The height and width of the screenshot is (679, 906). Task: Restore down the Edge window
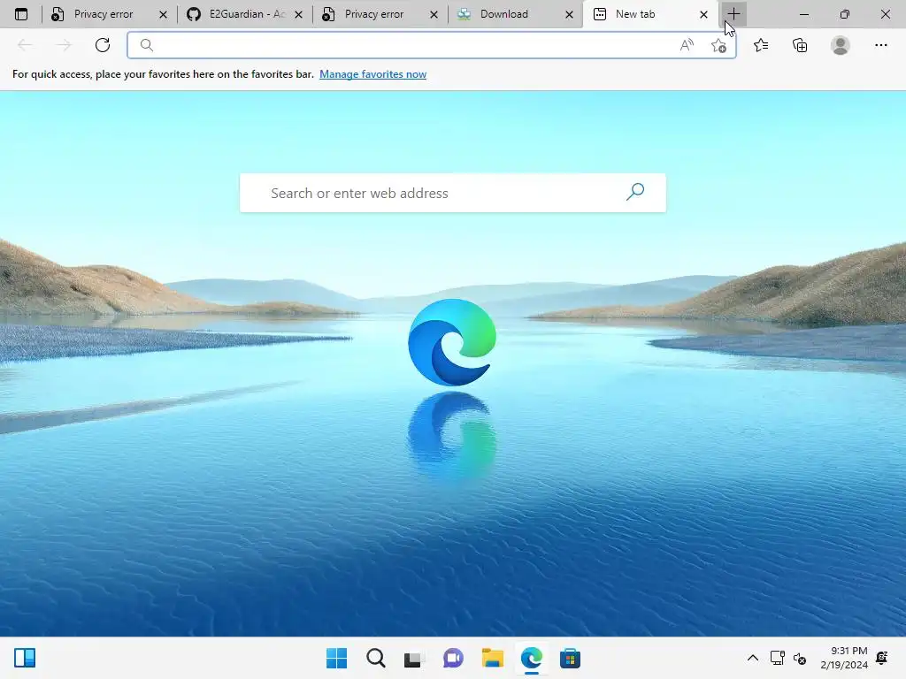click(x=845, y=14)
